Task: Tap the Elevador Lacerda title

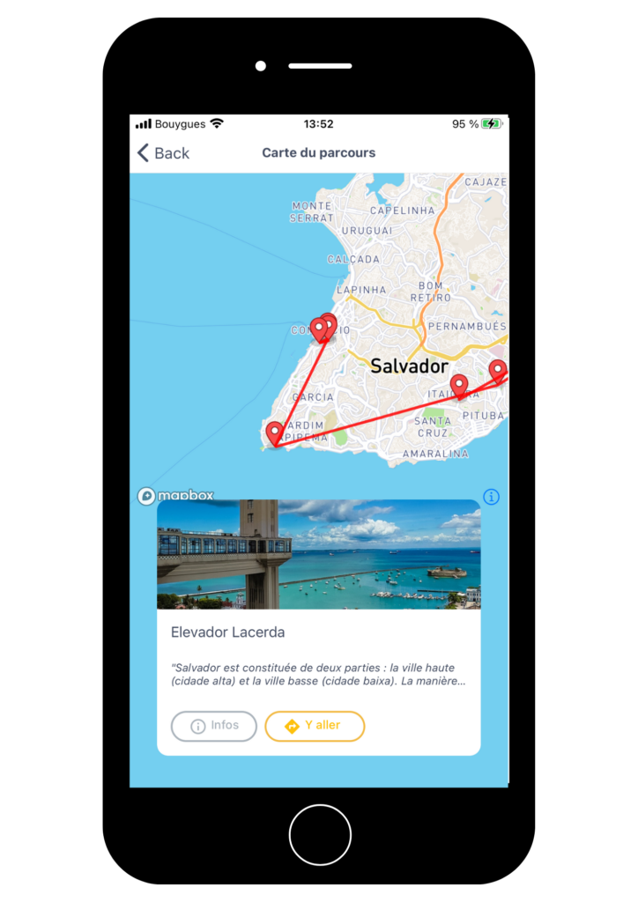Action: pyautogui.click(x=228, y=632)
